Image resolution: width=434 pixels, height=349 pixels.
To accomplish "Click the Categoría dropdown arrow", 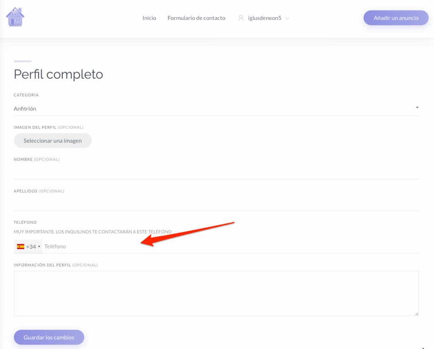I will 417,107.
